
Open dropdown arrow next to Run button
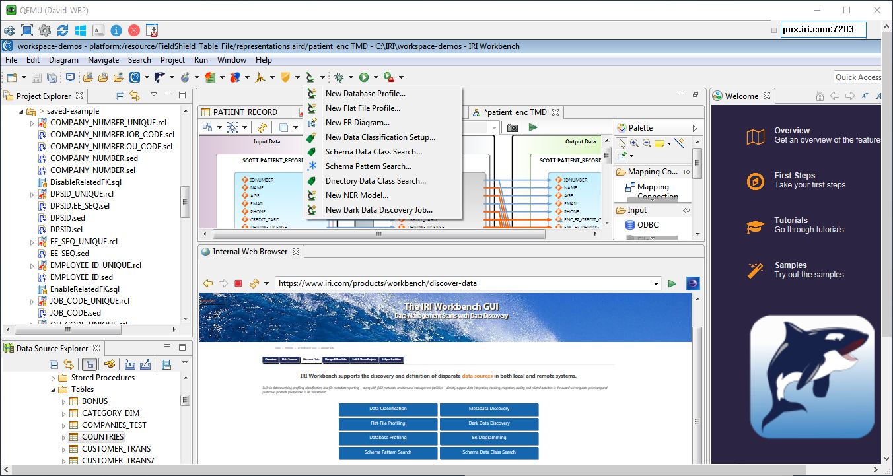tap(376, 77)
